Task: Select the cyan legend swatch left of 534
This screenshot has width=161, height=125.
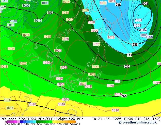Action: click(35, 122)
